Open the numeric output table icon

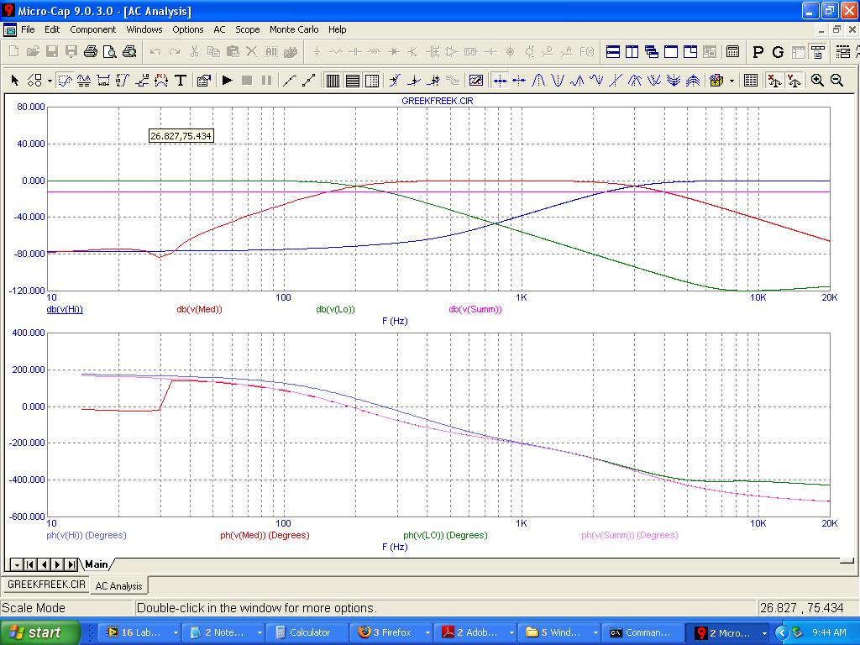coord(750,81)
